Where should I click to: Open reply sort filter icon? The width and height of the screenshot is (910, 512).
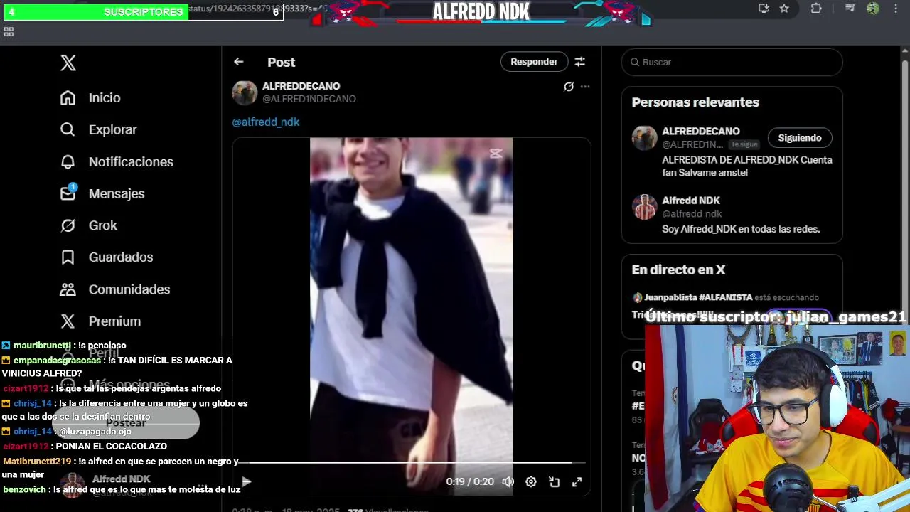point(580,62)
